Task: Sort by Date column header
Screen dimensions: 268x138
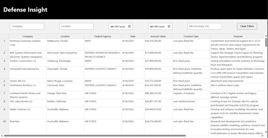Action: click(x=133, y=36)
